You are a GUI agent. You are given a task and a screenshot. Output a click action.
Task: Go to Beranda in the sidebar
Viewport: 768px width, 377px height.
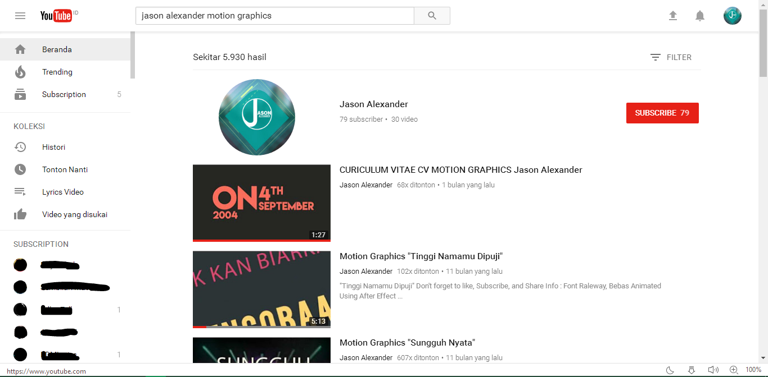[x=57, y=49]
